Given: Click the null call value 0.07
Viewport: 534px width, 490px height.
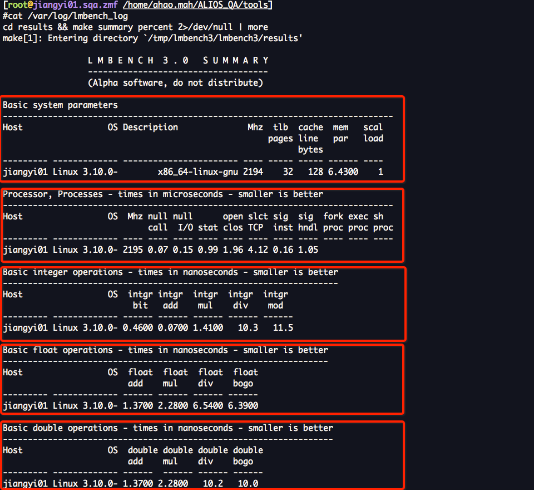Looking at the screenshot, I should (157, 250).
